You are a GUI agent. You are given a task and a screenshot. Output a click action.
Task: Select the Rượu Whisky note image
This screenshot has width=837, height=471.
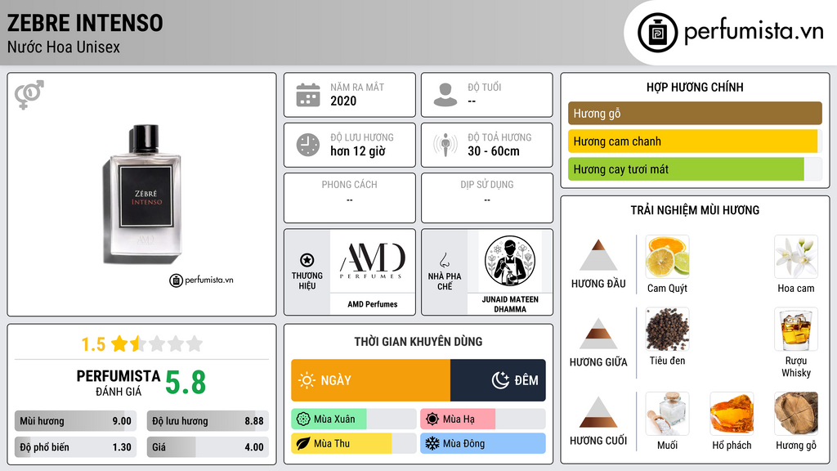[x=796, y=330]
